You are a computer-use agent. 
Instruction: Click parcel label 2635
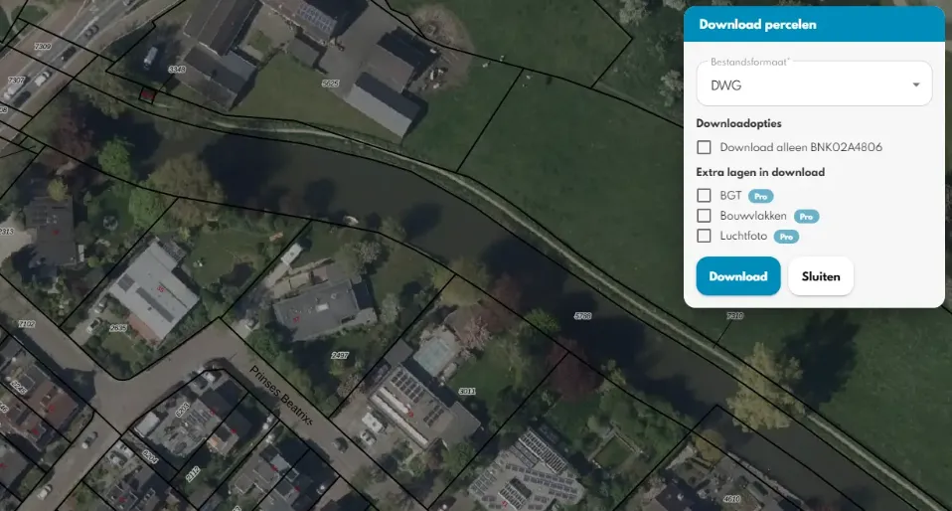coord(118,327)
